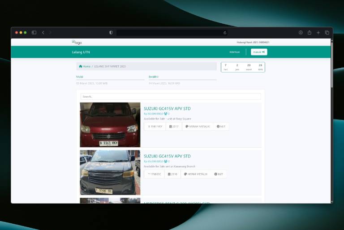Open the Ketentuan menu item
Image resolution: width=344 pixels, height=230 pixels.
coord(235,52)
